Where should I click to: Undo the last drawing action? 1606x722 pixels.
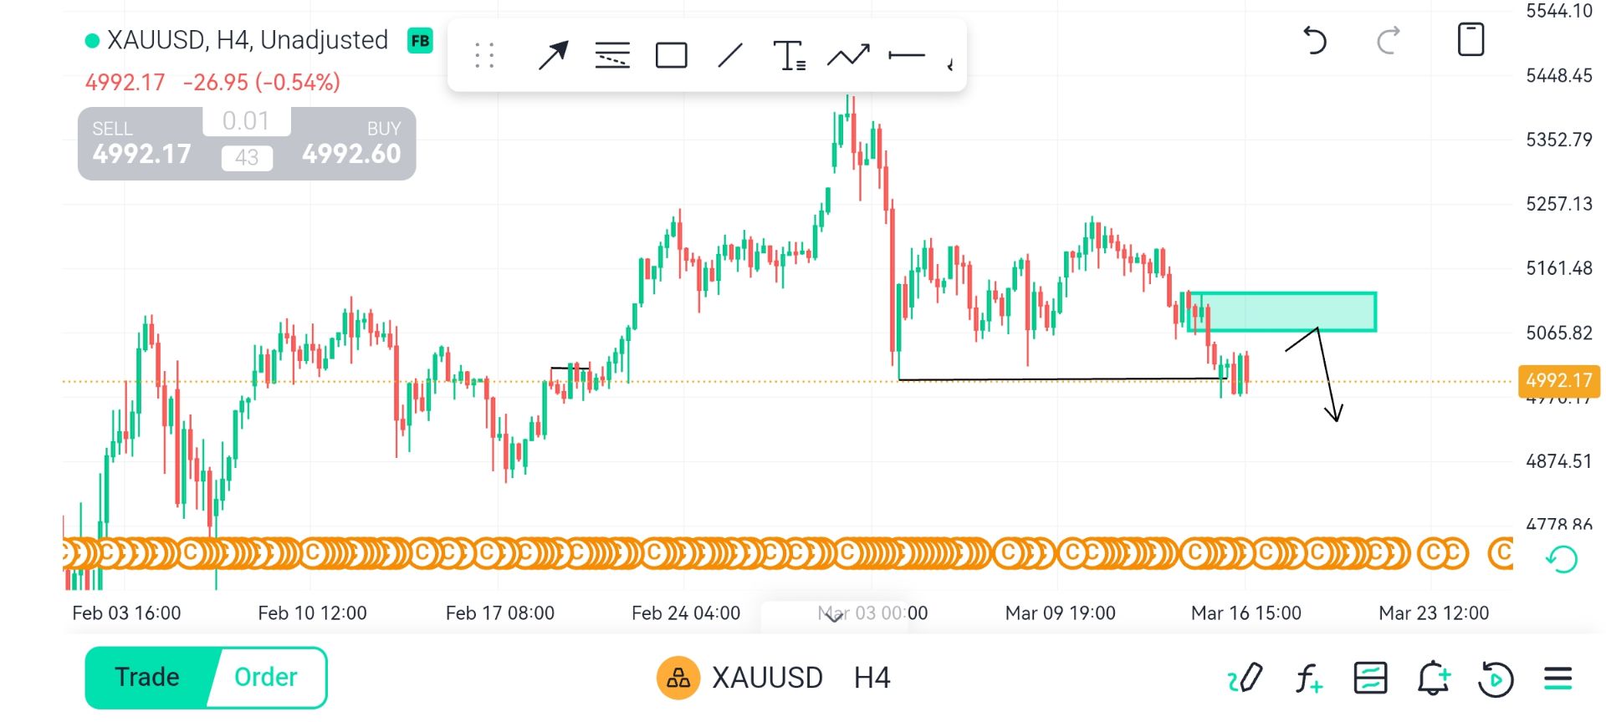[1315, 40]
